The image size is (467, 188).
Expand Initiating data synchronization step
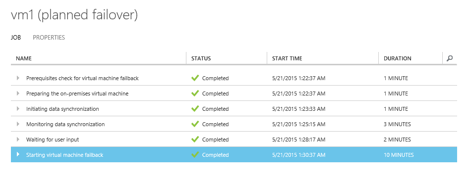tap(18, 109)
